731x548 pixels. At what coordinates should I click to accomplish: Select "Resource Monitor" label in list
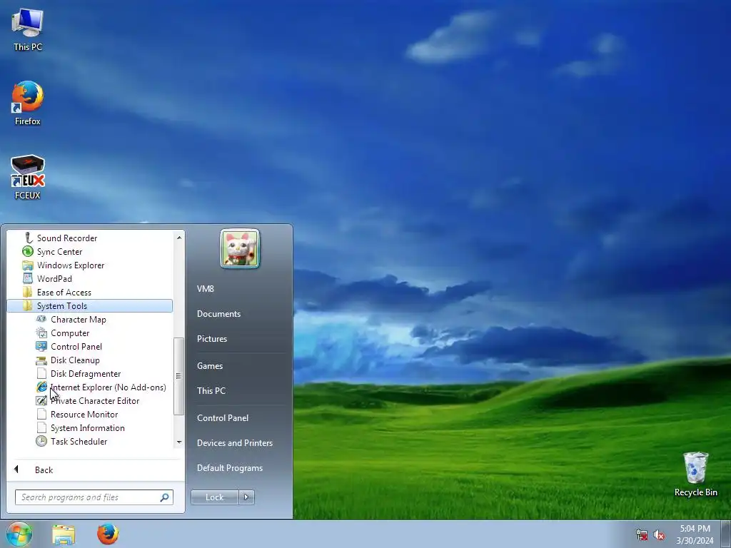pyautogui.click(x=84, y=415)
